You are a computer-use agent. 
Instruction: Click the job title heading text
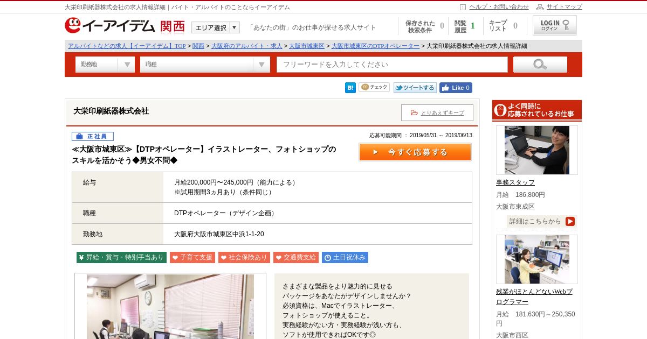pos(204,154)
